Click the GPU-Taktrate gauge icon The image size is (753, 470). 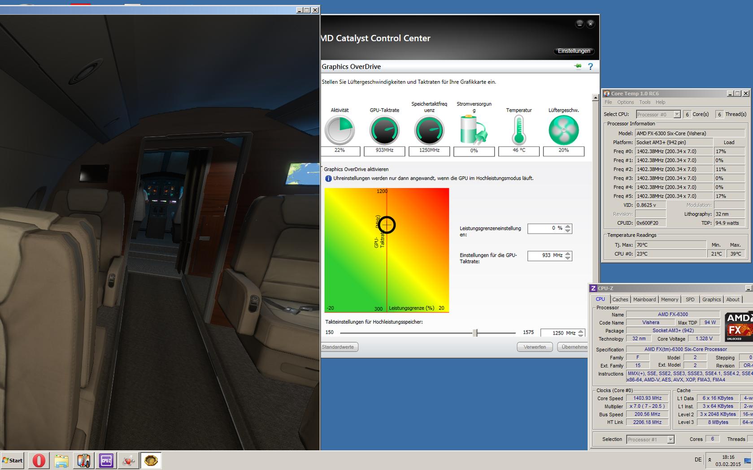(384, 130)
